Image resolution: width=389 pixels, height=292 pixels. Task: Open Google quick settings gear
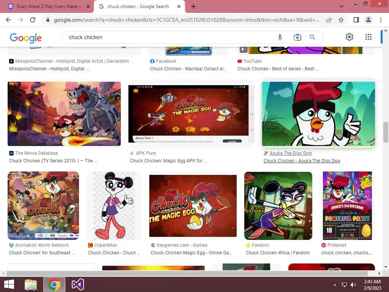(x=349, y=37)
